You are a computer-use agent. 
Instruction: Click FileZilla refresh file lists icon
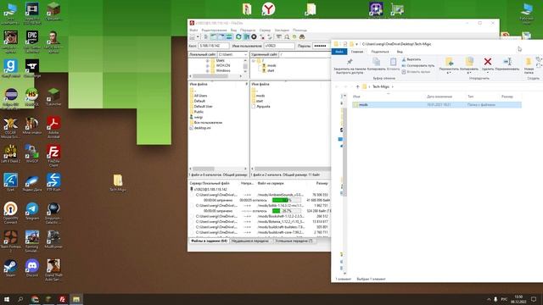coord(238,36)
